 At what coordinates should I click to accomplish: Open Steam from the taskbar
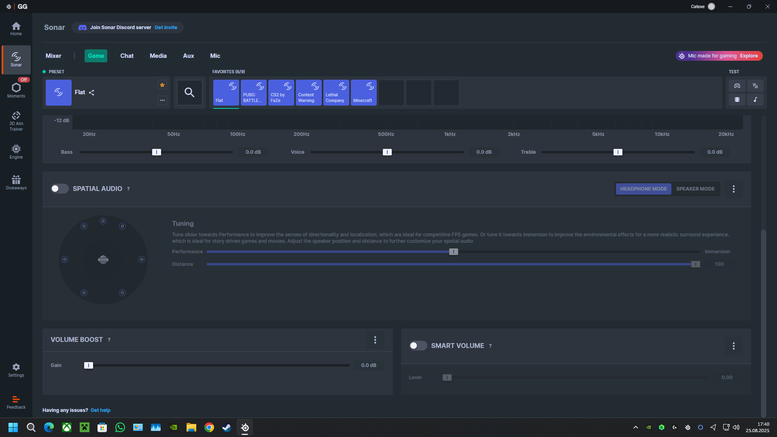[227, 427]
